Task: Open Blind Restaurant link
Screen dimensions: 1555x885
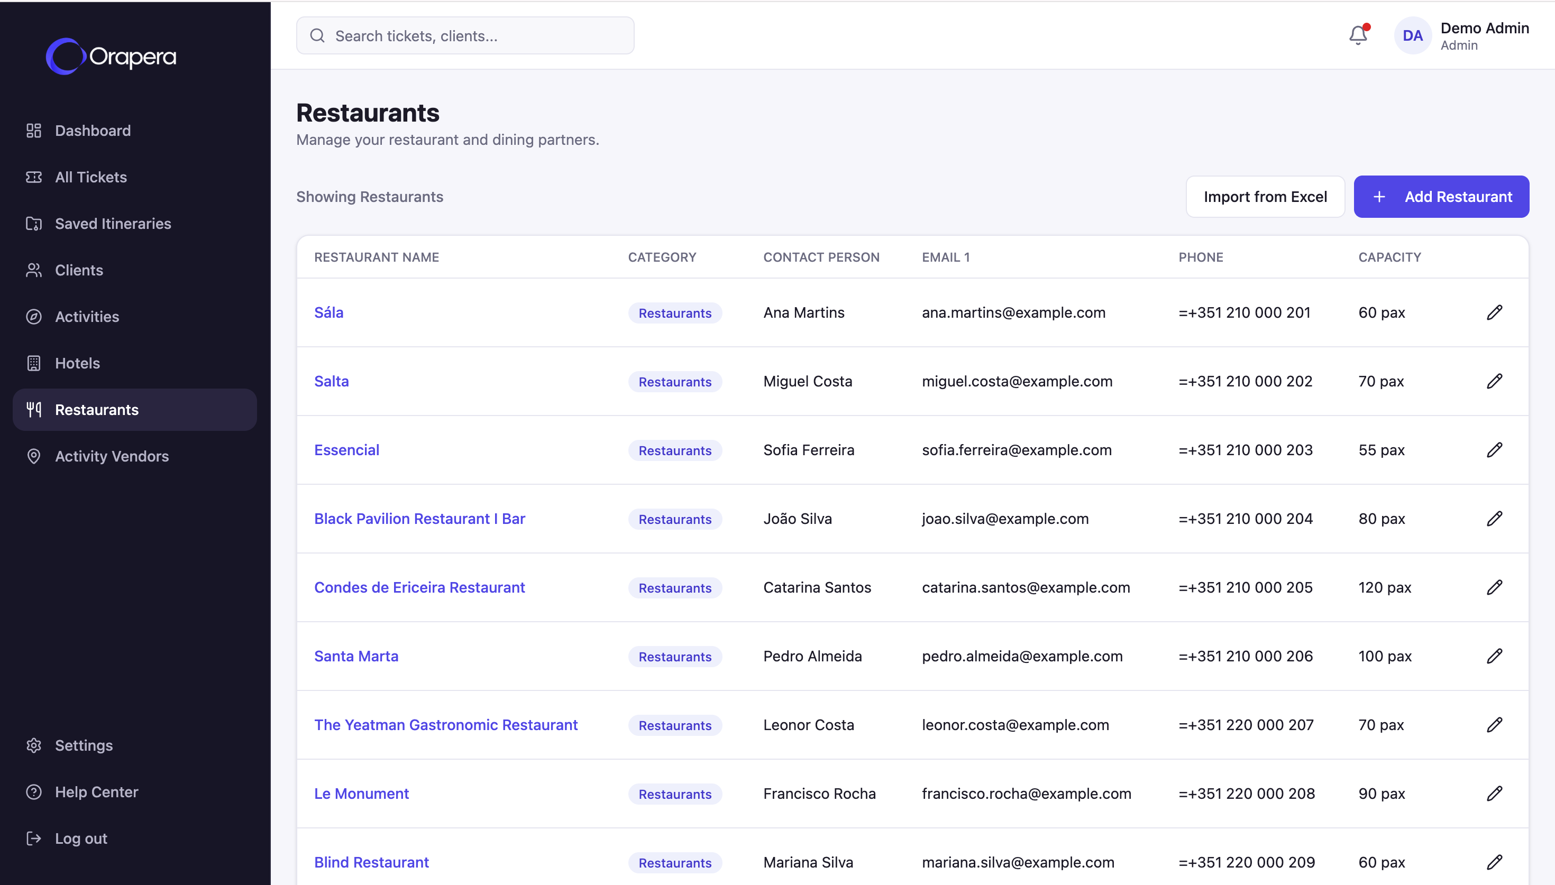Action: tap(371, 862)
